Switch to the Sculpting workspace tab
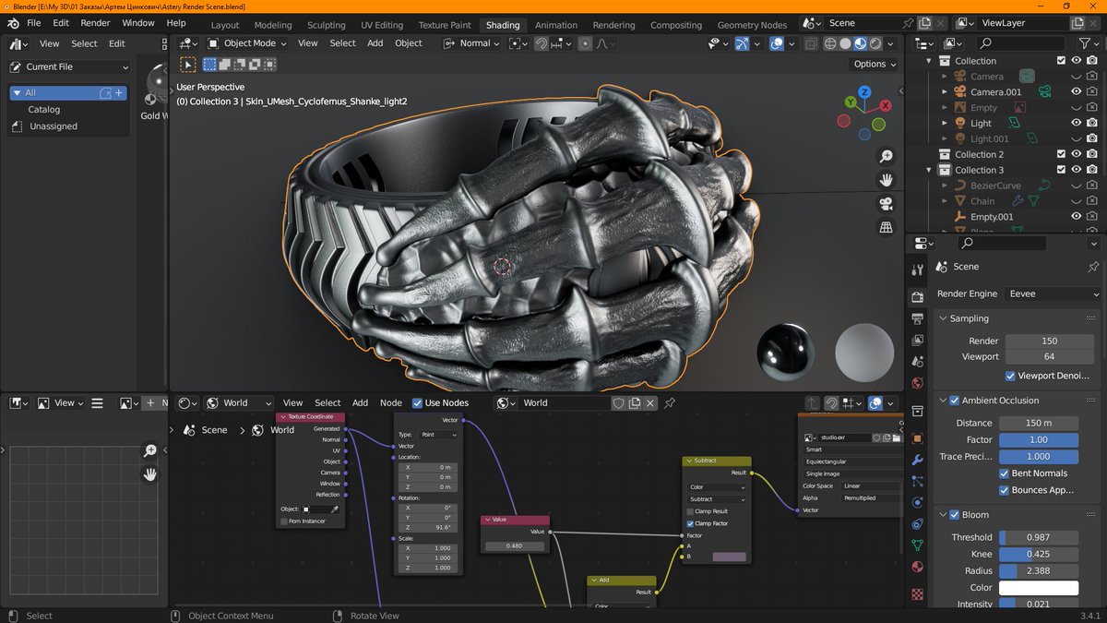This screenshot has height=623, width=1107. tap(326, 25)
